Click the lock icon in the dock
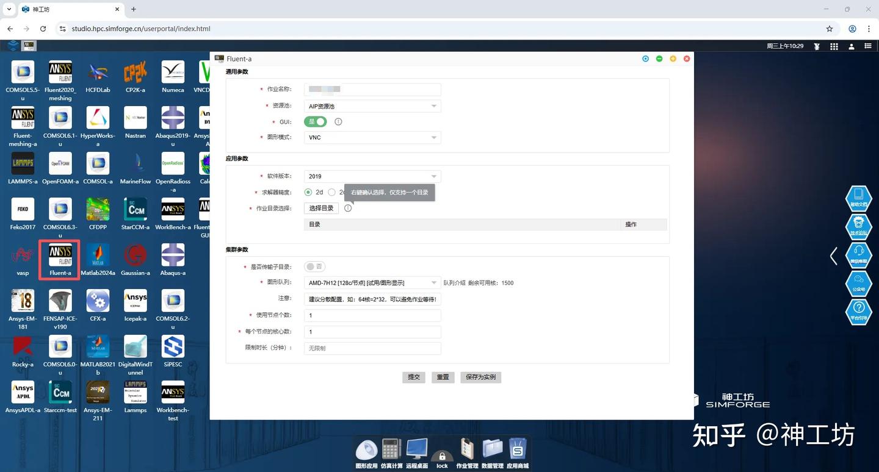Image resolution: width=879 pixels, height=472 pixels. [442, 456]
